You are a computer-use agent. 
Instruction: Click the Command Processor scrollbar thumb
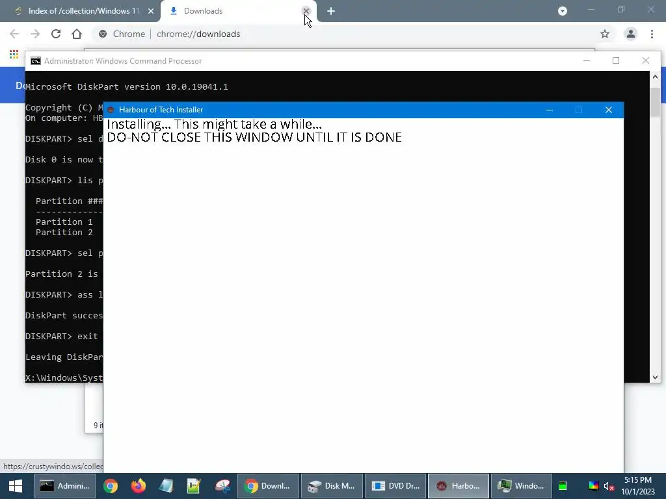(x=655, y=101)
